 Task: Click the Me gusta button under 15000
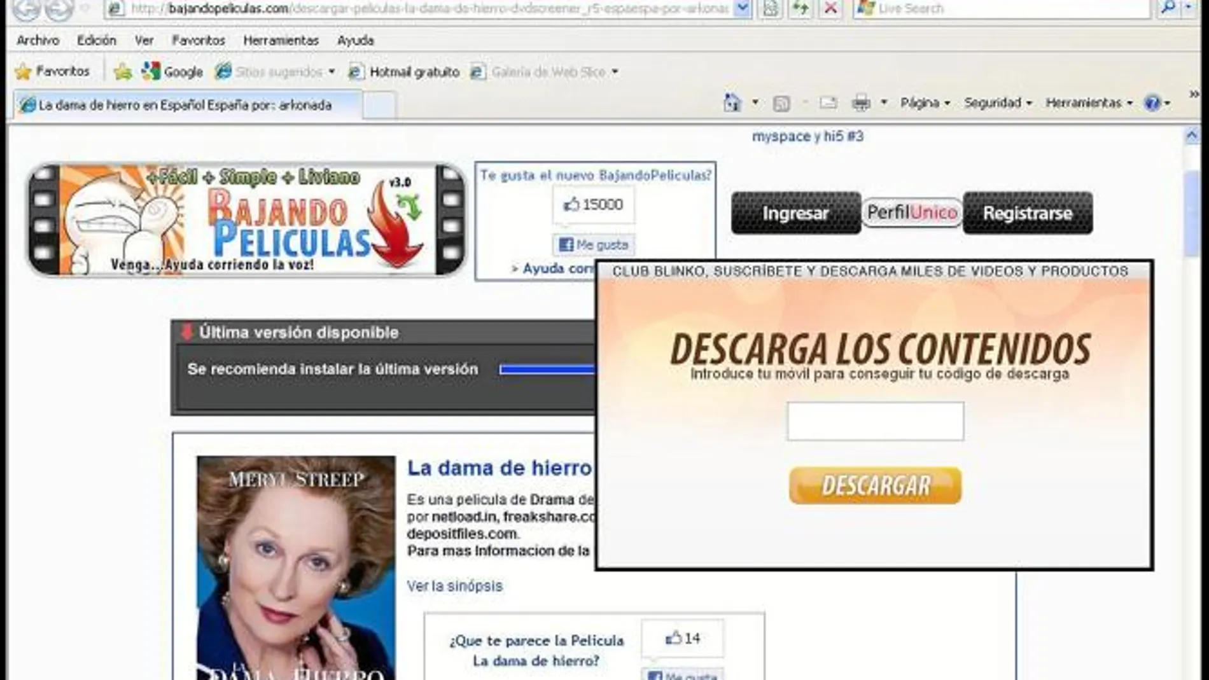click(x=593, y=245)
